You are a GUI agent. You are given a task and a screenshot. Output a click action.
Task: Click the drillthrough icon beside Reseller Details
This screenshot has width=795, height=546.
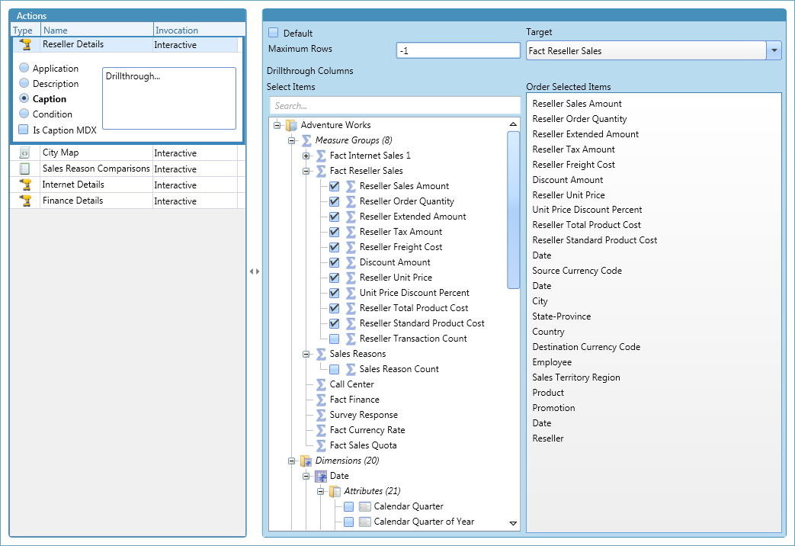coord(25,45)
